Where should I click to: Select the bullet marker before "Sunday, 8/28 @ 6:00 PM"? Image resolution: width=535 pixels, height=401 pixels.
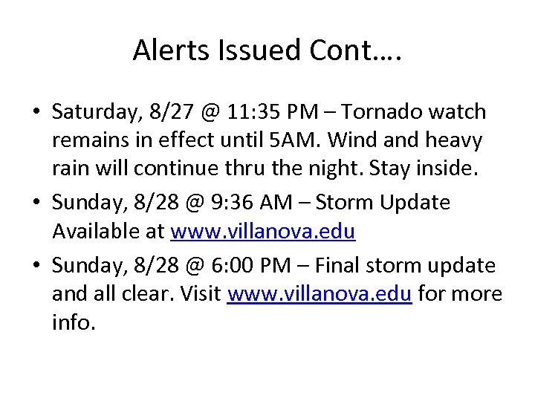pyautogui.click(x=36, y=265)
